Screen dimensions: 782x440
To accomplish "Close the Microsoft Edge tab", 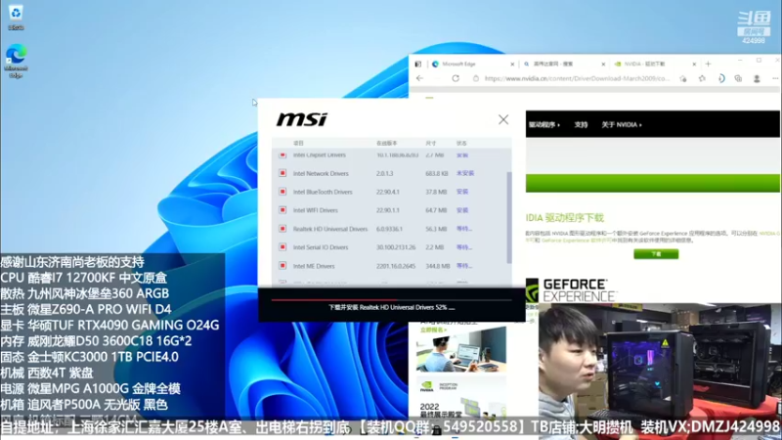I will 512,64.
